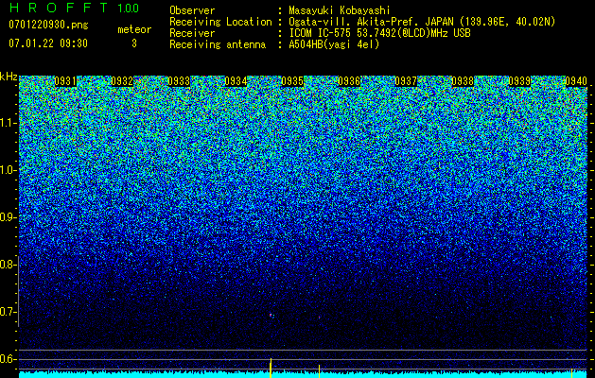Viewport: 595px width, 378px height.
Task: Select the Ogata-vill. Akita-Pref. JAPAN location text
Action: tap(422, 22)
